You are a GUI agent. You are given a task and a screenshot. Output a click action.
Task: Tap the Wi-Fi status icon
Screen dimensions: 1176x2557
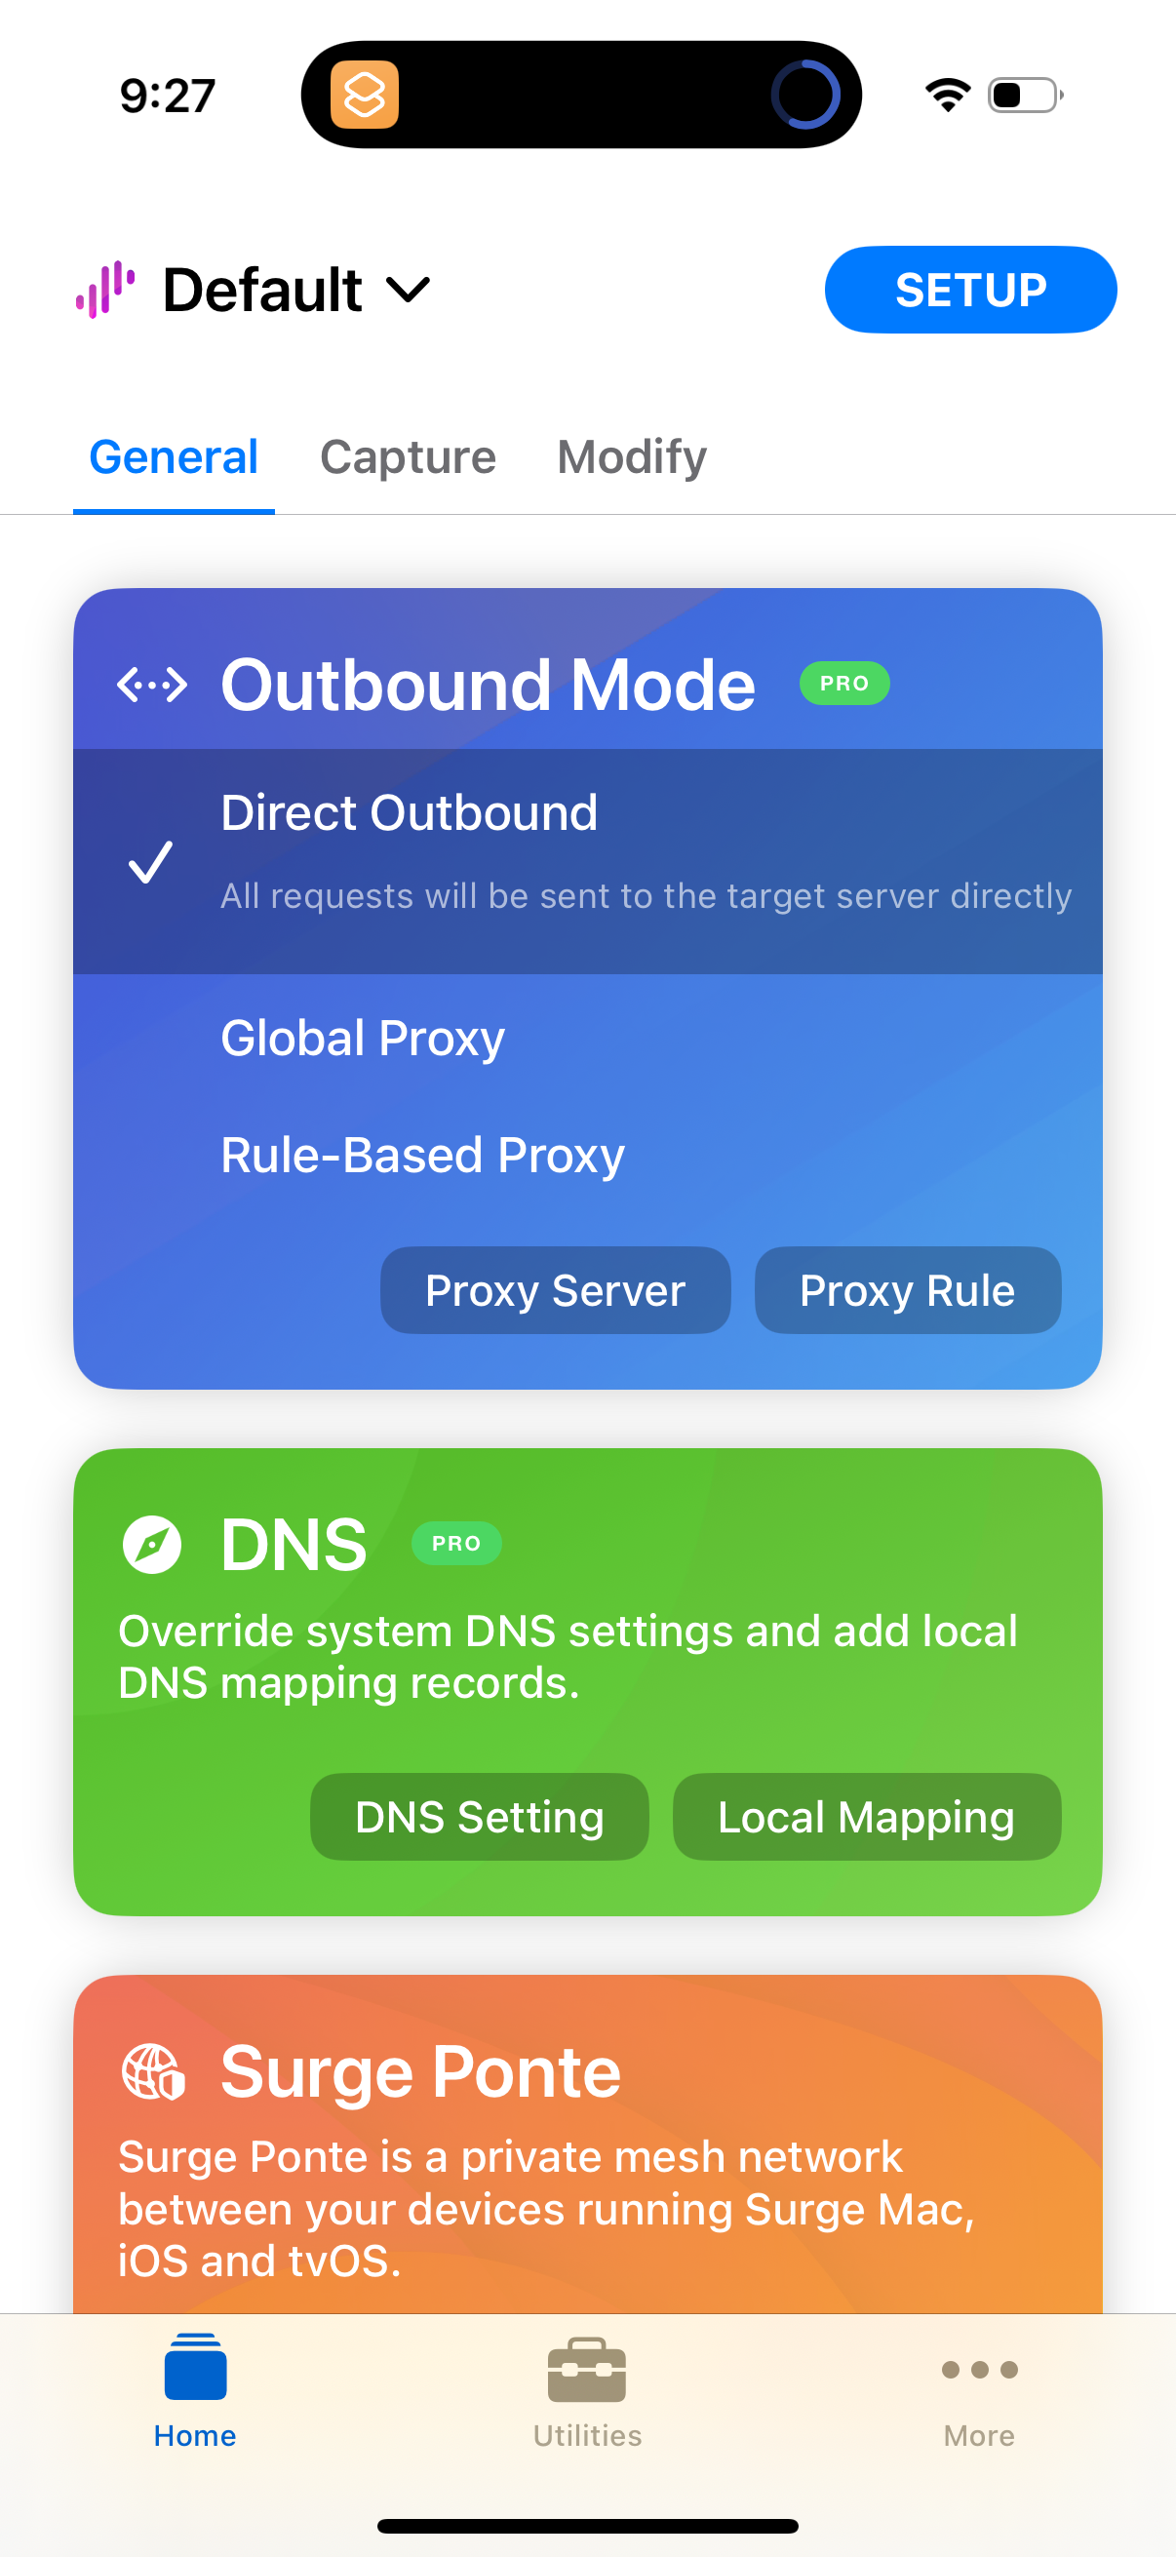(948, 95)
